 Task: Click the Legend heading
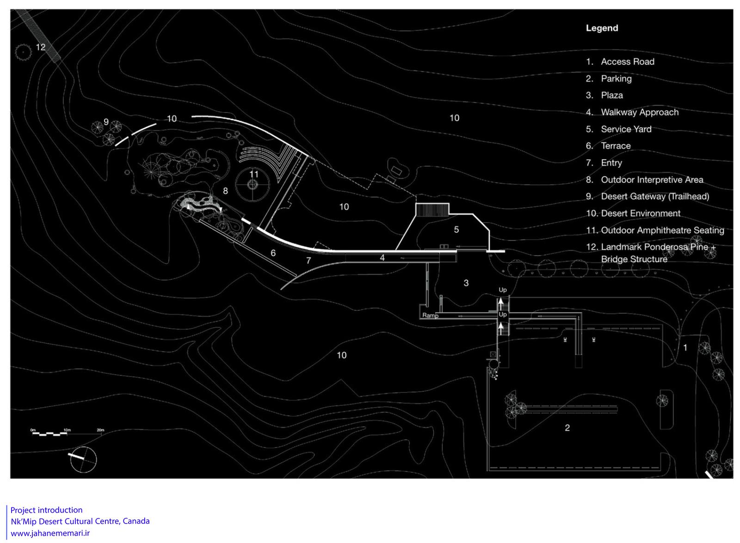tap(602, 28)
